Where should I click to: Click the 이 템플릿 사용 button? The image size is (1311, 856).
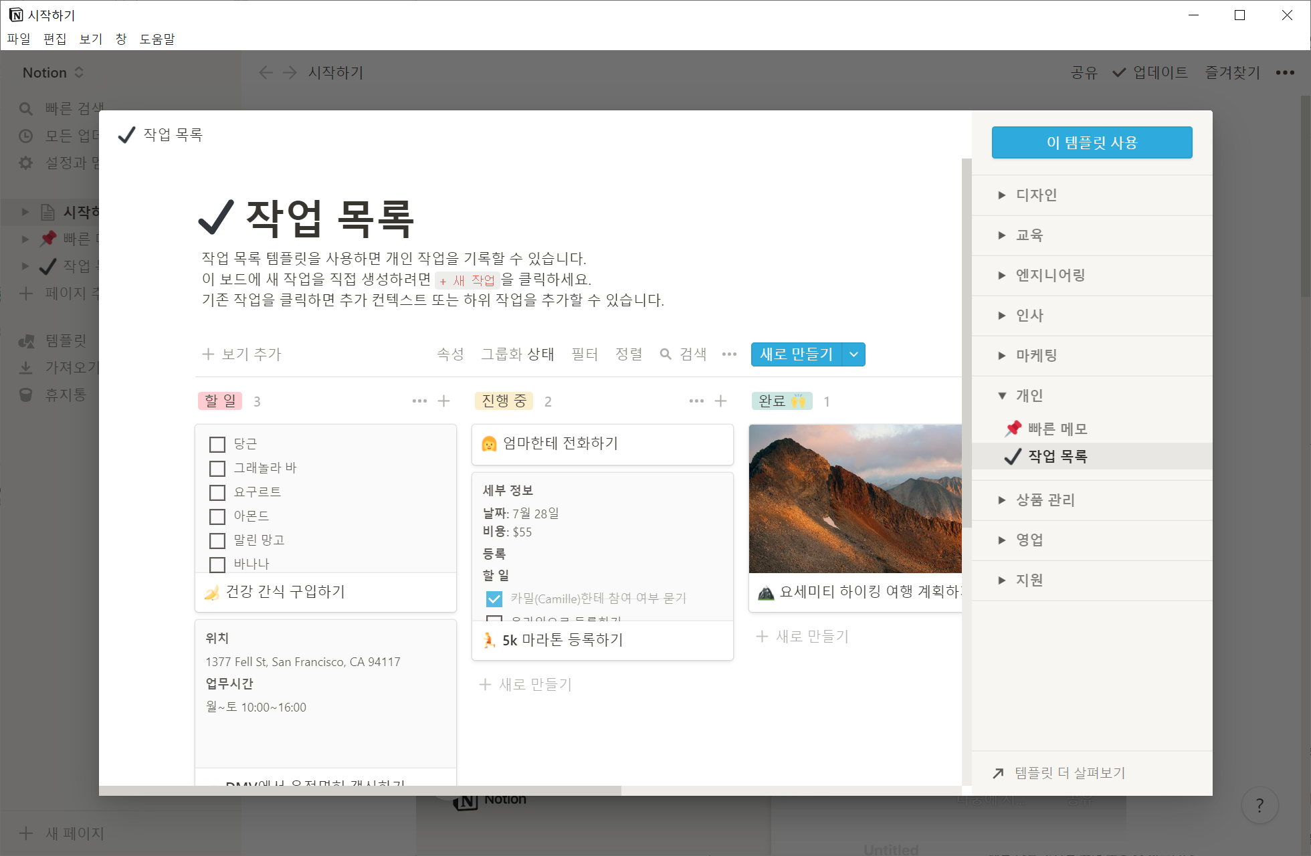coord(1092,142)
